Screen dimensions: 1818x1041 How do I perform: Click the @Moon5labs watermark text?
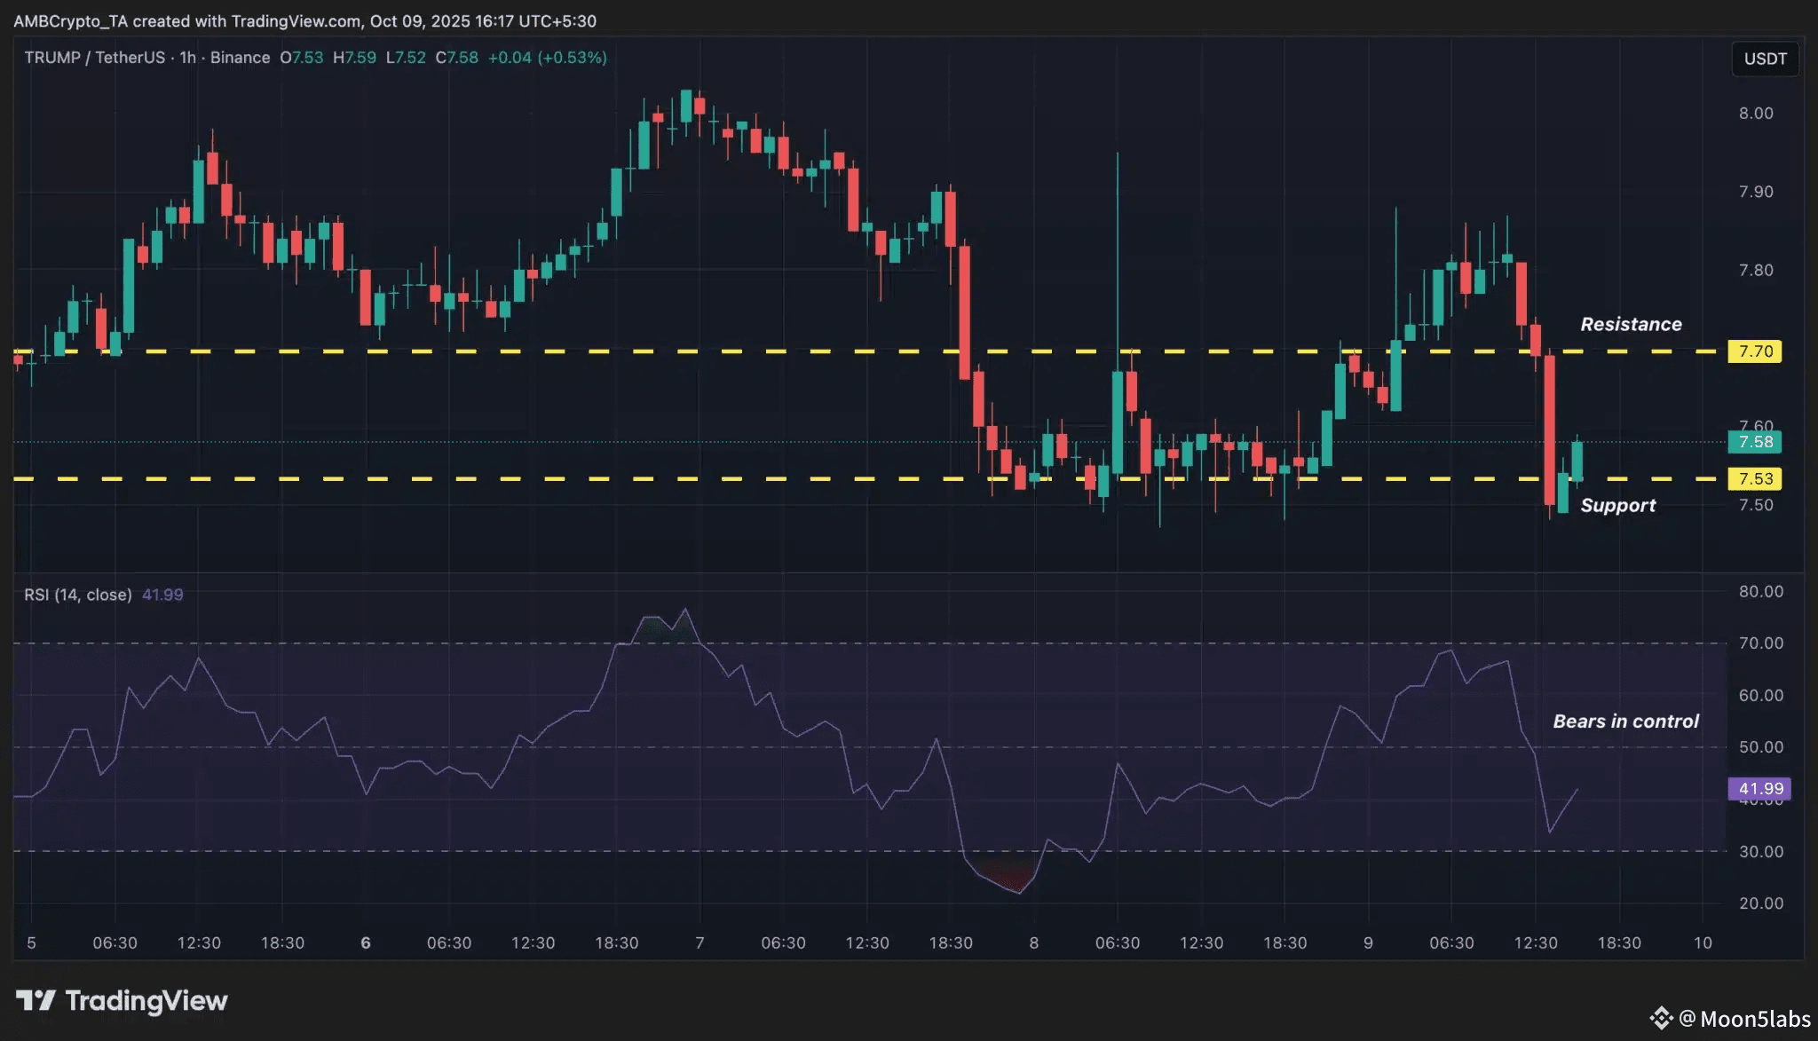point(1744,1019)
